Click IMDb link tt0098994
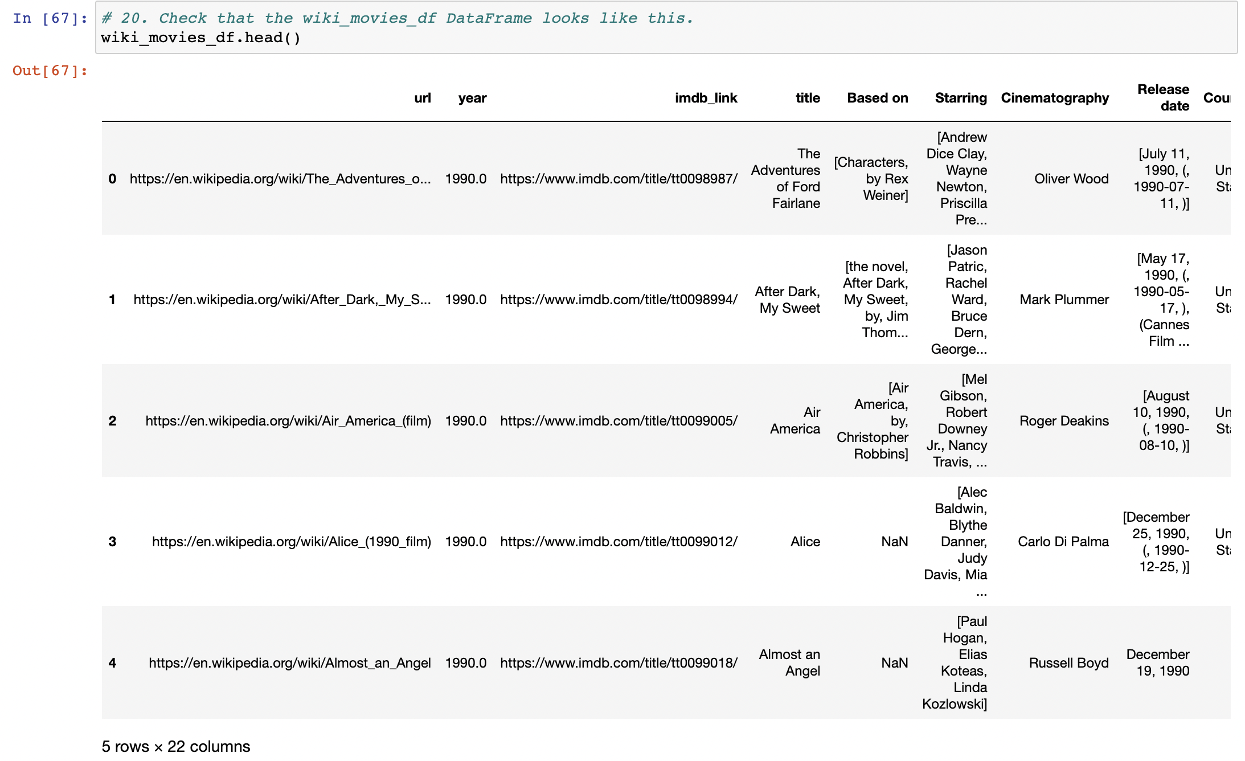Screen dimensions: 1245x761 [619, 300]
